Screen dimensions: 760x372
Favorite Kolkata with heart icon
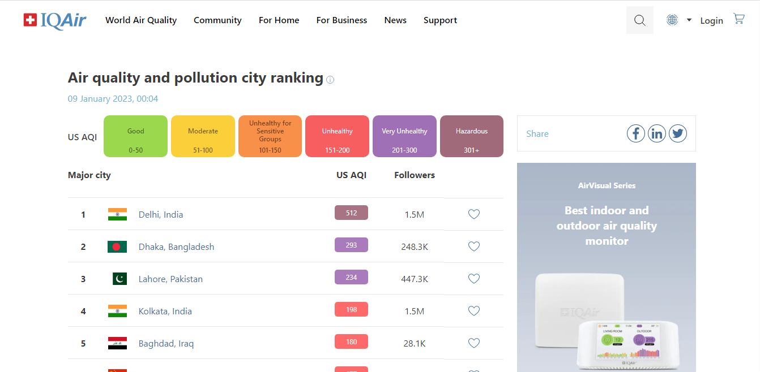(x=474, y=311)
